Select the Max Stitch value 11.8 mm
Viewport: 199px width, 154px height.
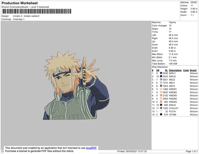click(173, 54)
